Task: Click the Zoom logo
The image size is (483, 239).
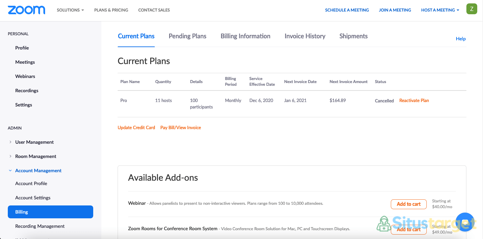Action: coord(26,10)
